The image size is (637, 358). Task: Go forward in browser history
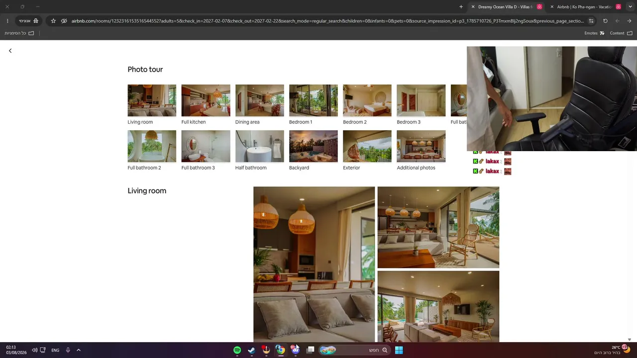click(617, 21)
